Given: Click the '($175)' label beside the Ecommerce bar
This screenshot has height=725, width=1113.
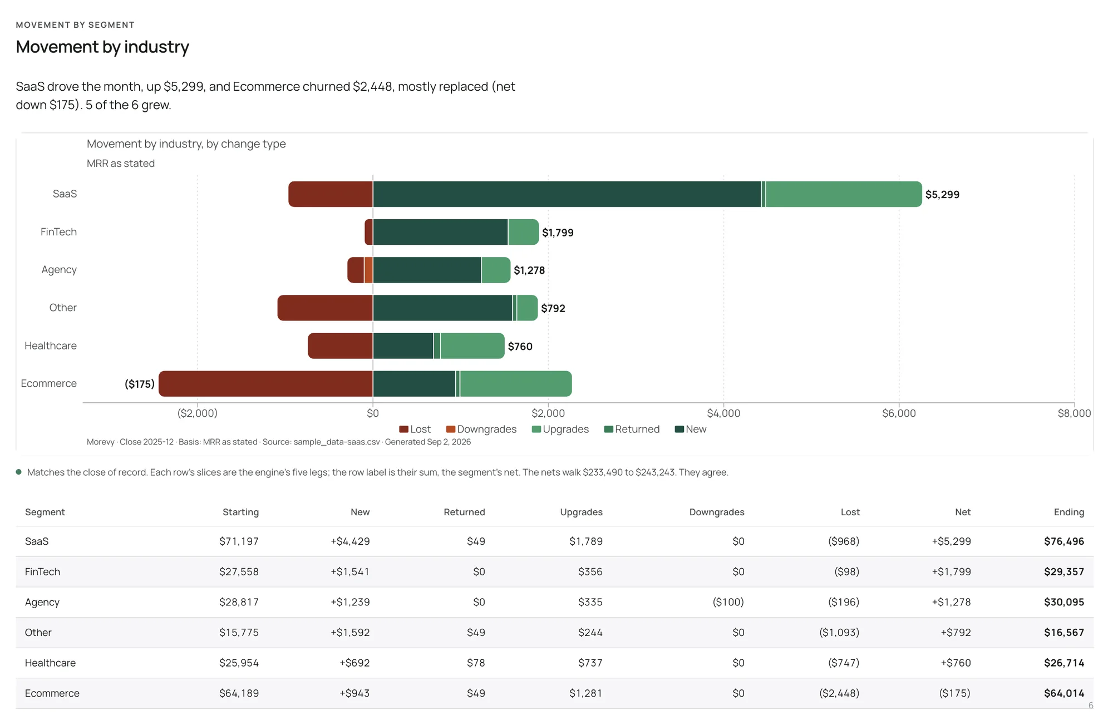Looking at the screenshot, I should (140, 384).
